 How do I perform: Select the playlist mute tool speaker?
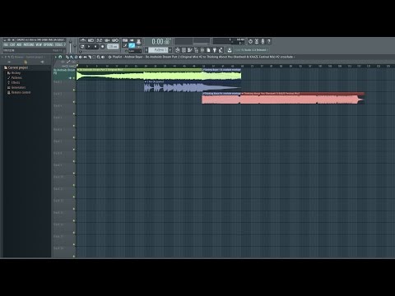pyautogui.click(x=81, y=57)
